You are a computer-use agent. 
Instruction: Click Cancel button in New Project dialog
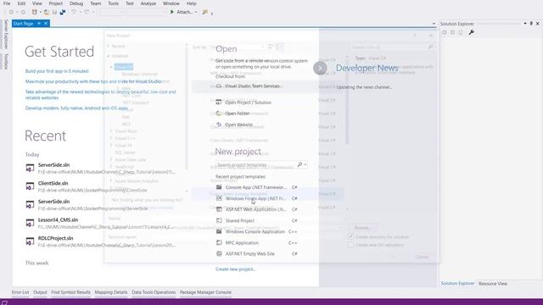point(422,257)
